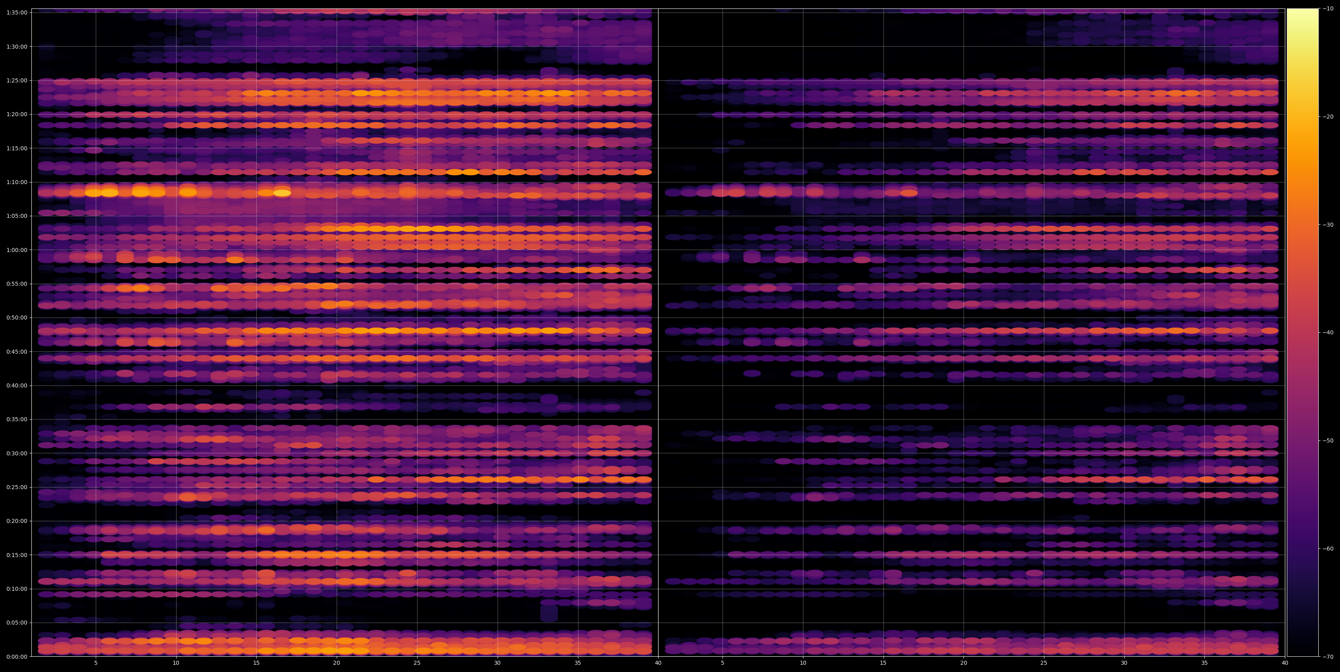Screen dimensions: 1340x672
Task: Click the 0:10:00 y-axis tick label
Action: coord(16,589)
